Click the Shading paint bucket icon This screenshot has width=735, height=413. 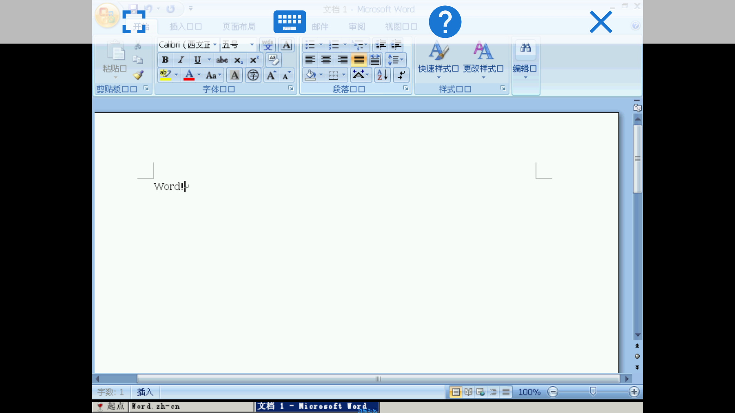coord(310,75)
